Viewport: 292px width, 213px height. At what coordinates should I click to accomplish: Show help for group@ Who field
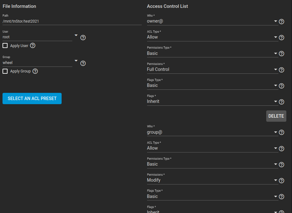tap(281, 132)
